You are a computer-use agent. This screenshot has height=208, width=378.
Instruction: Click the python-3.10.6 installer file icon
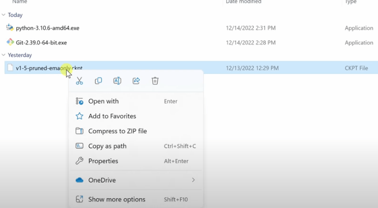pos(10,28)
